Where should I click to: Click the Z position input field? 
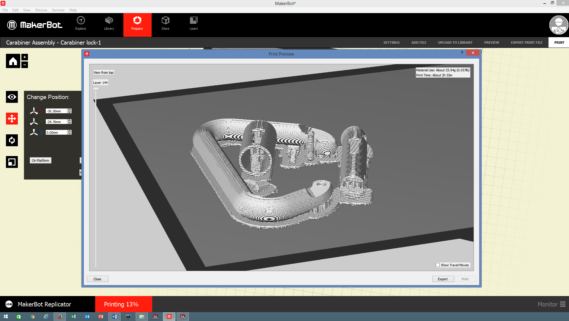pos(56,132)
